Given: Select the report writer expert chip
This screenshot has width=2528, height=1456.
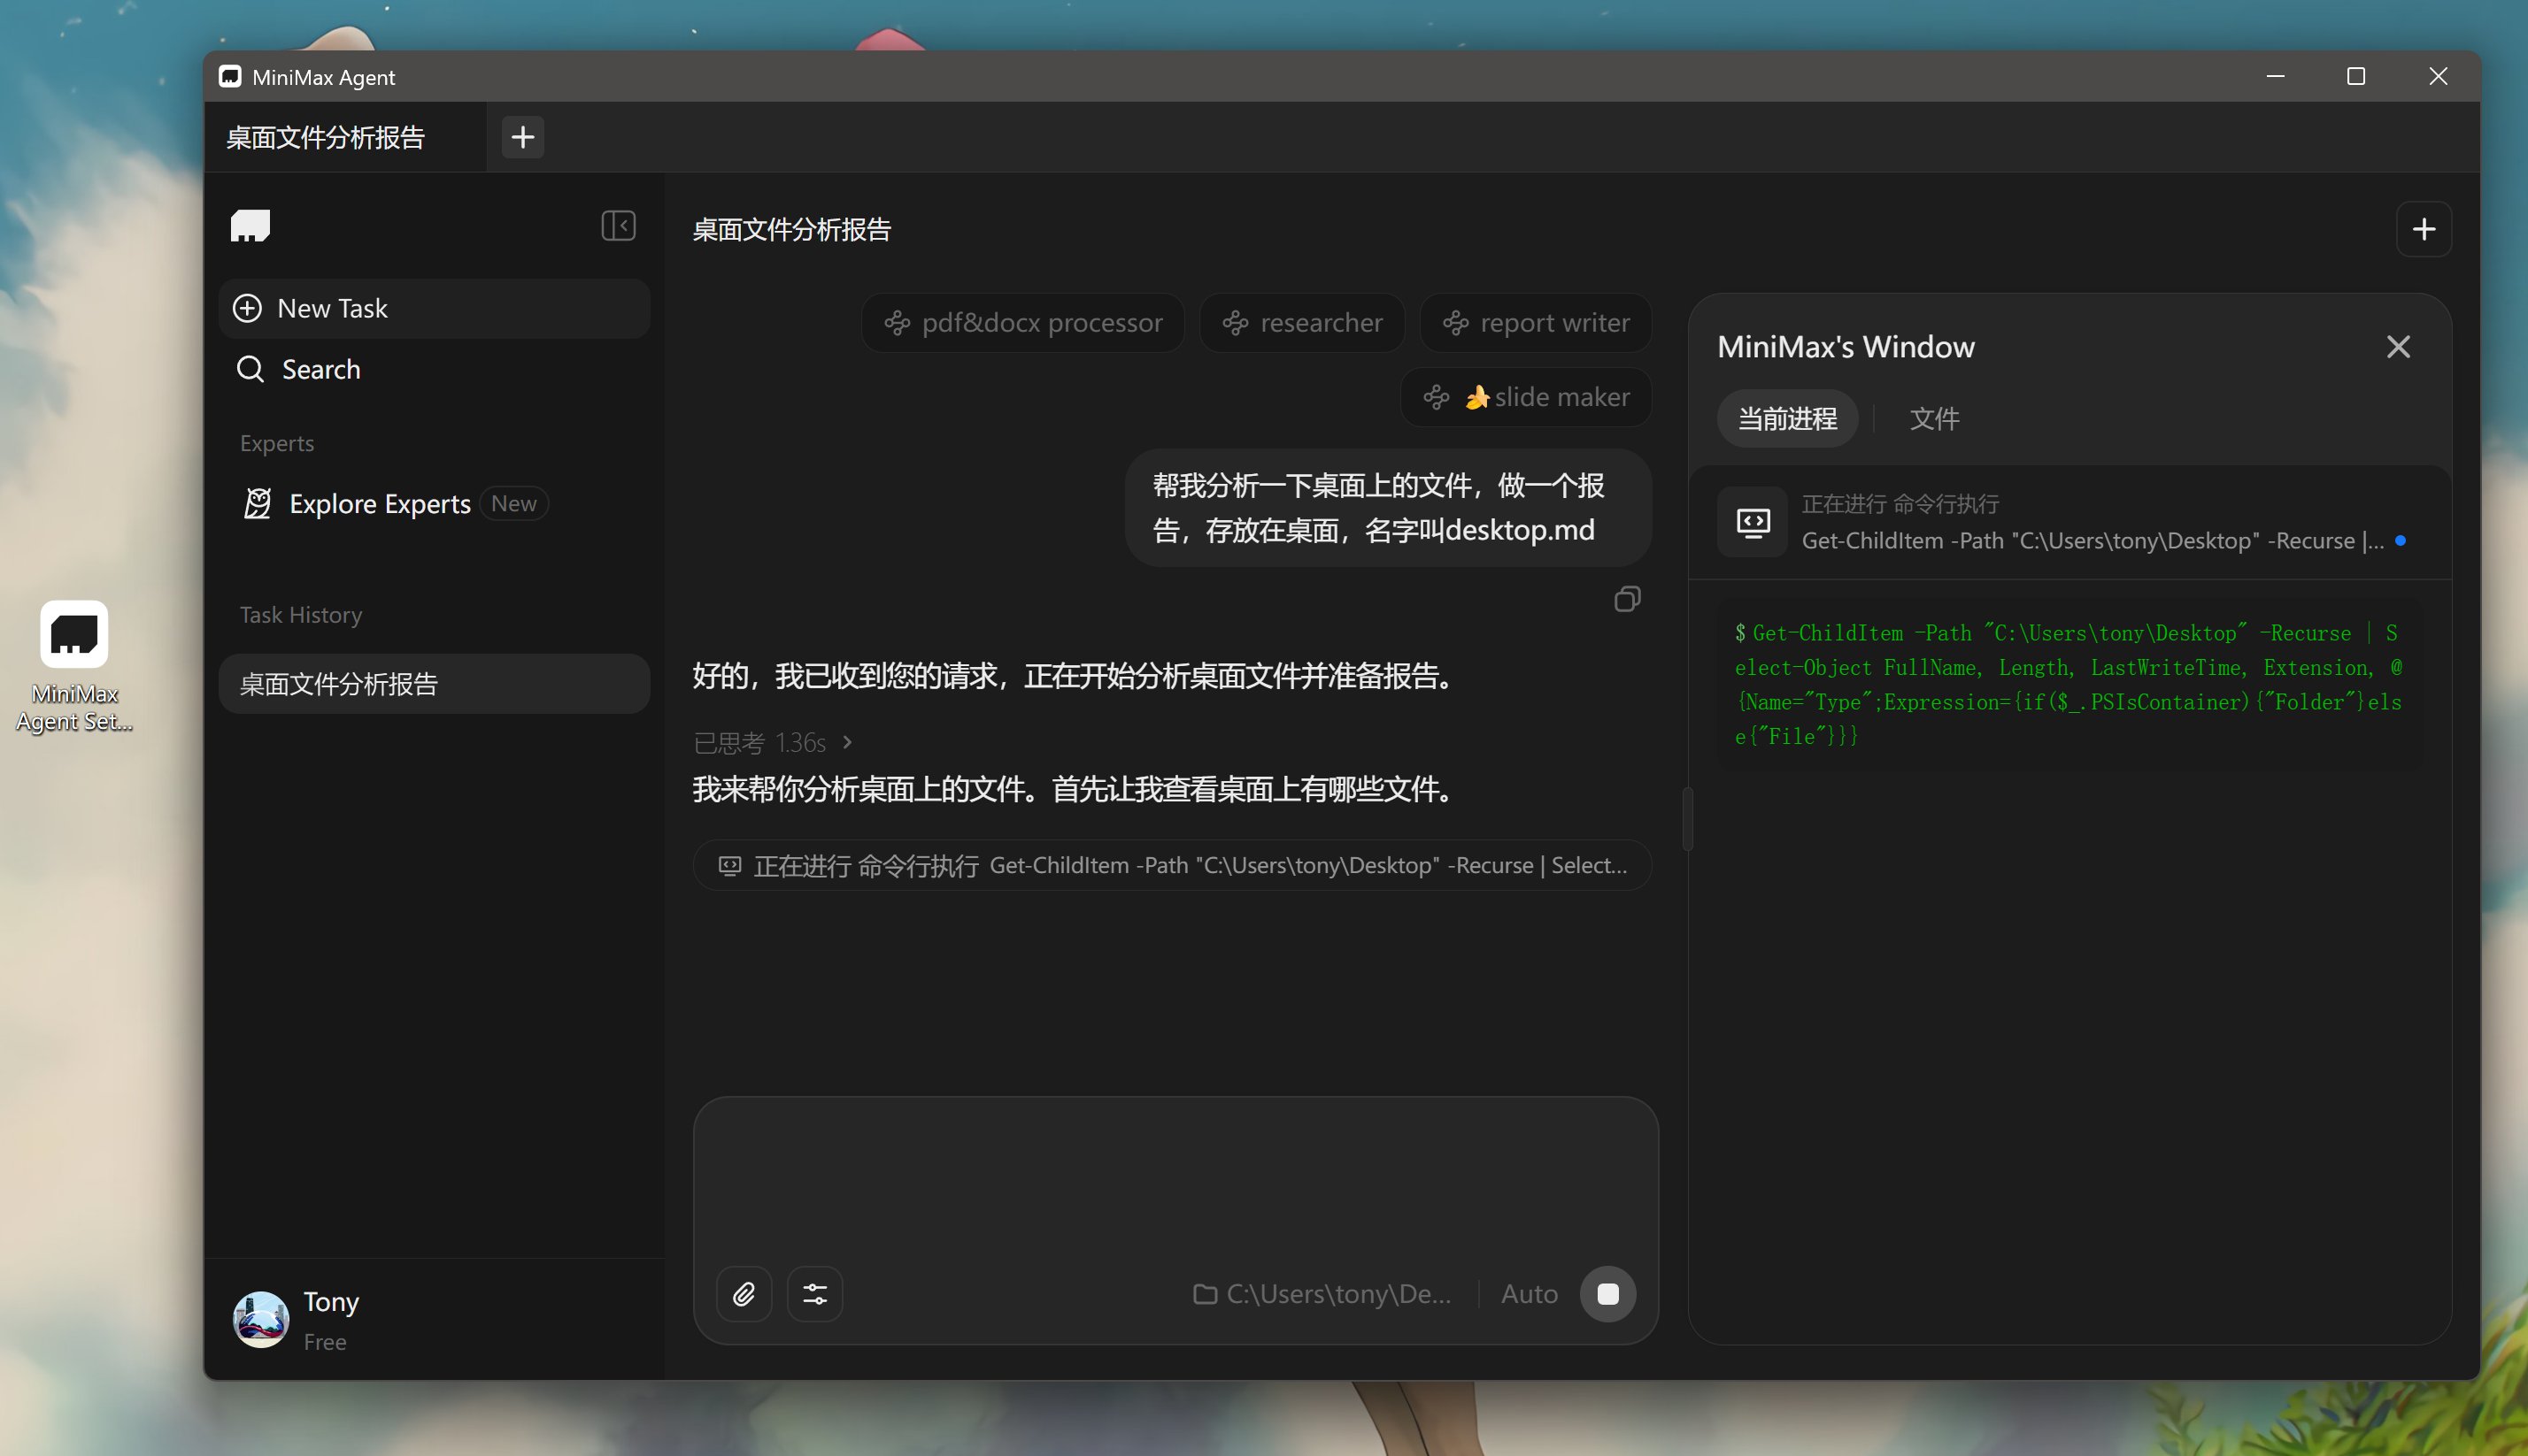Looking at the screenshot, I should click(x=1535, y=323).
